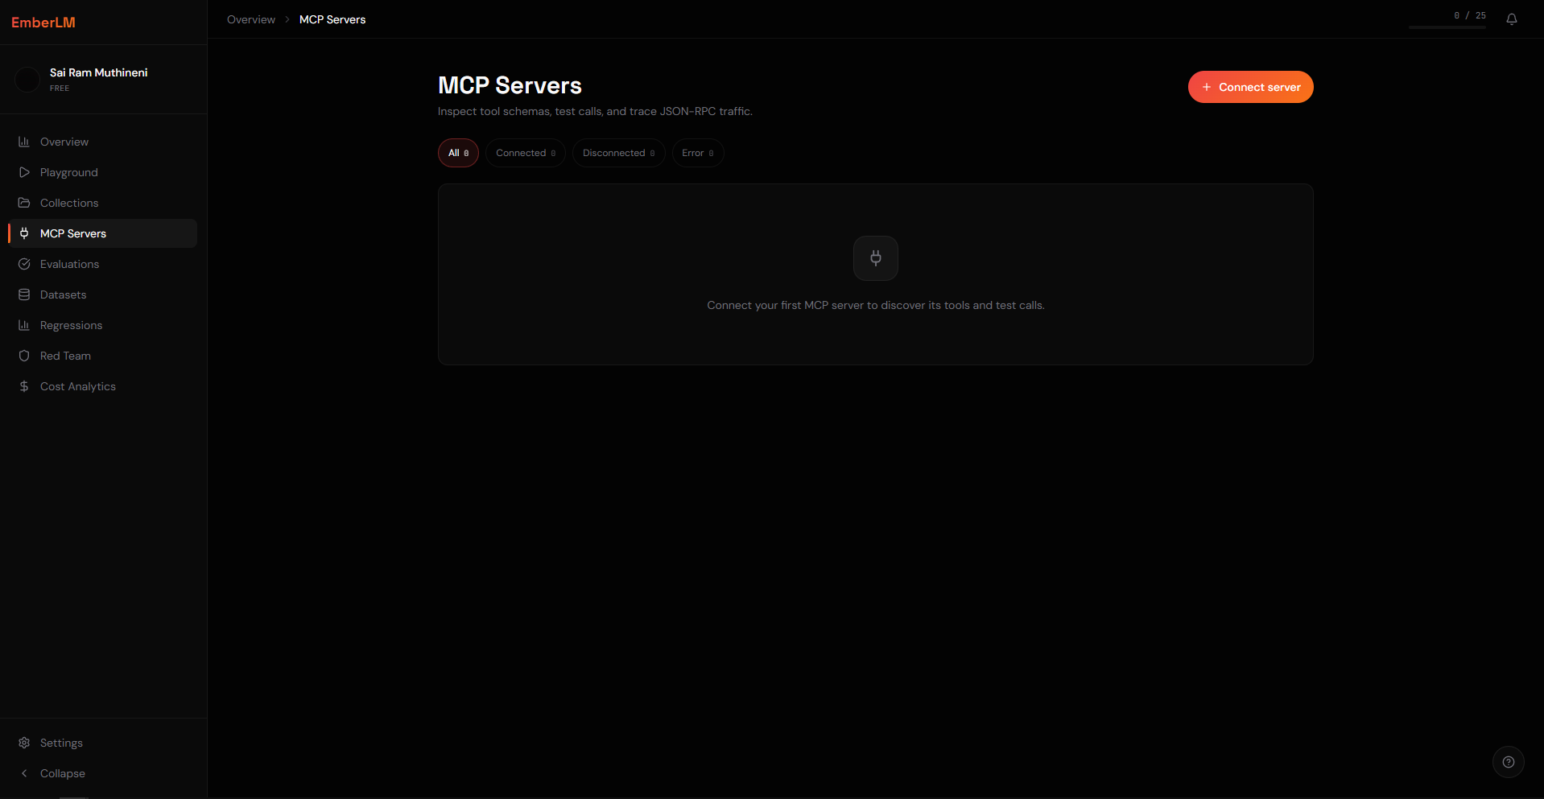Click the Evaluations check-circle icon
This screenshot has height=799, width=1544.
[24, 264]
